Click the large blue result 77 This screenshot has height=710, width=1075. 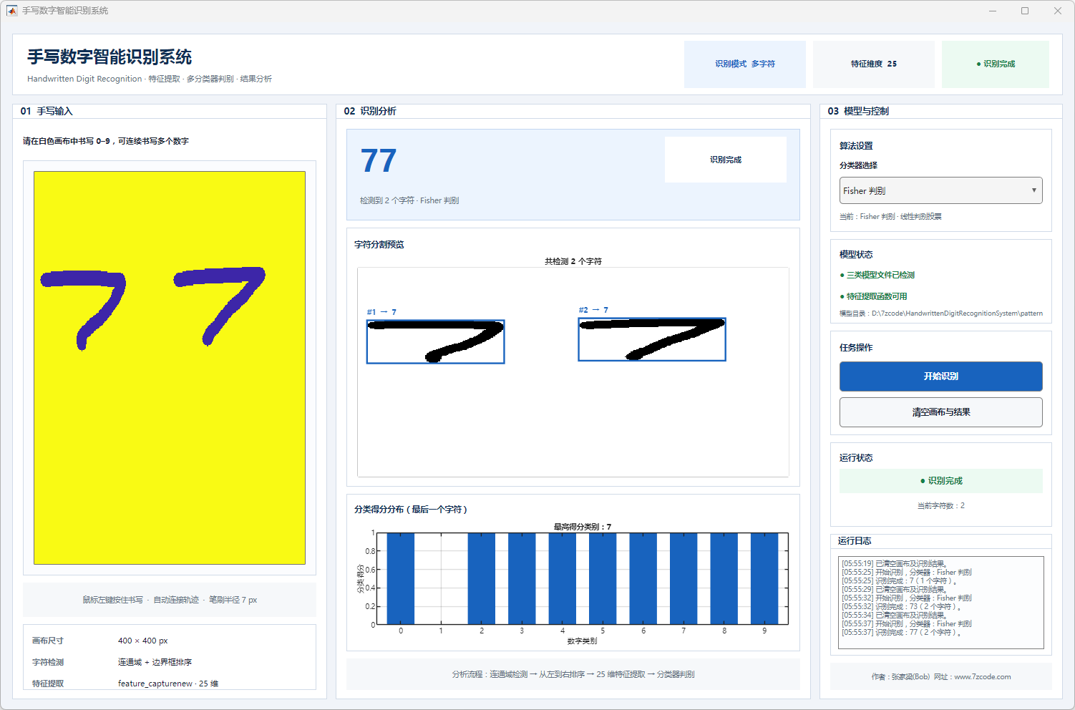pos(379,160)
